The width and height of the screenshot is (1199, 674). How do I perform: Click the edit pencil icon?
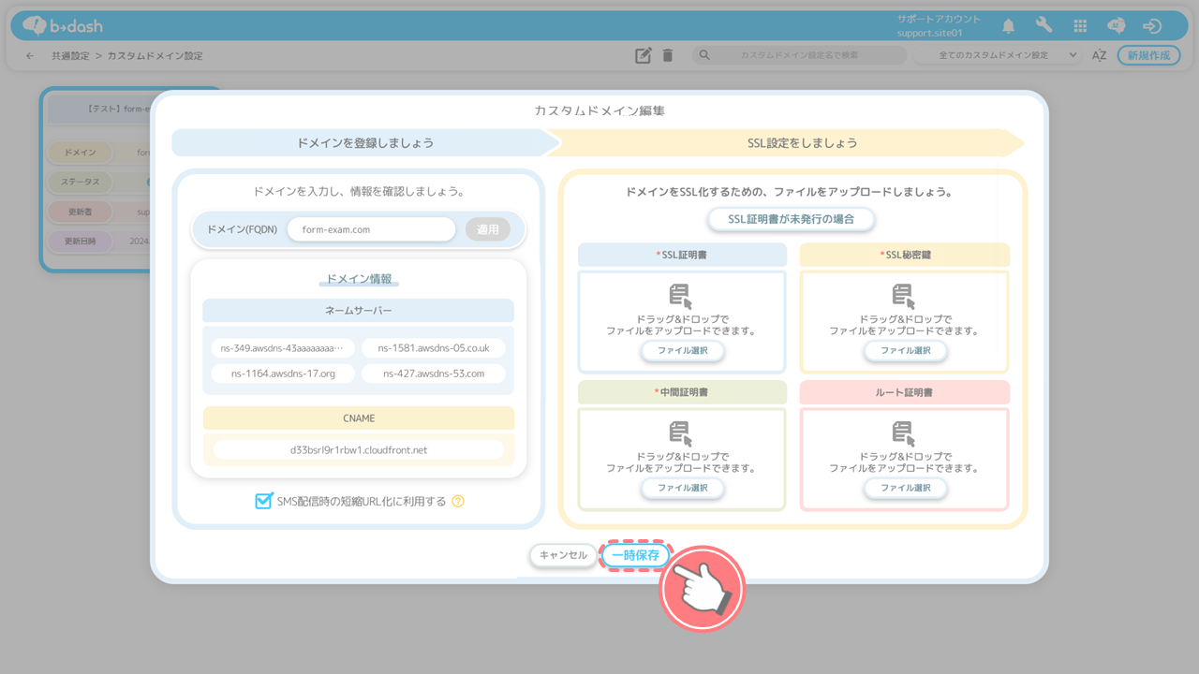pyautogui.click(x=643, y=55)
